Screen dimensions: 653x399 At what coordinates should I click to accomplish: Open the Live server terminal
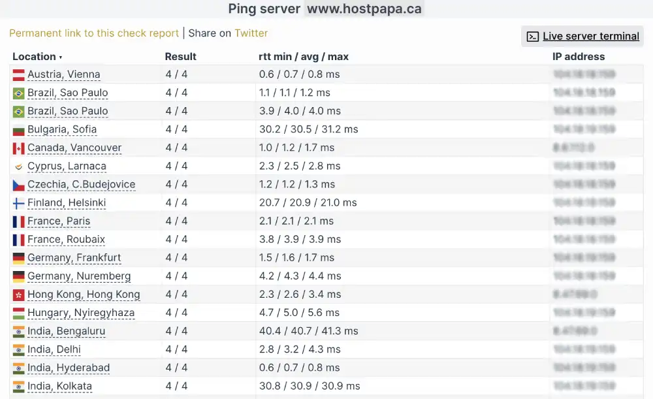[x=590, y=36]
